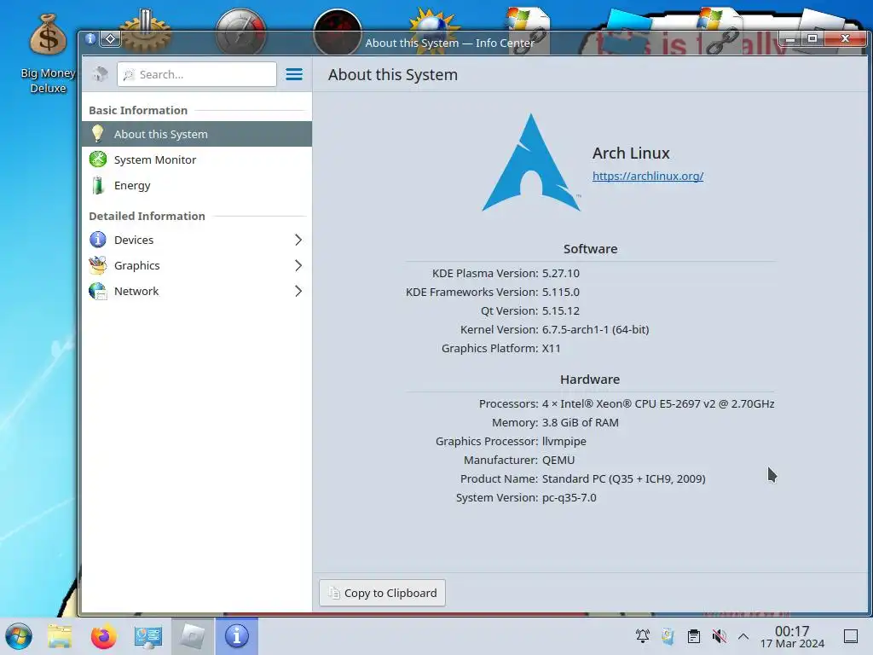Click the Kernel Version value 6.7.5-arch1-1
873x655 pixels.
pyautogui.click(x=596, y=330)
